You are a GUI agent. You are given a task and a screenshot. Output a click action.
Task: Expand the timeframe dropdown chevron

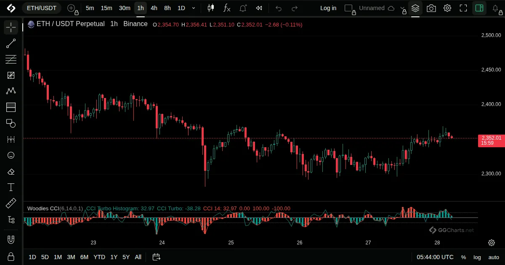click(194, 8)
